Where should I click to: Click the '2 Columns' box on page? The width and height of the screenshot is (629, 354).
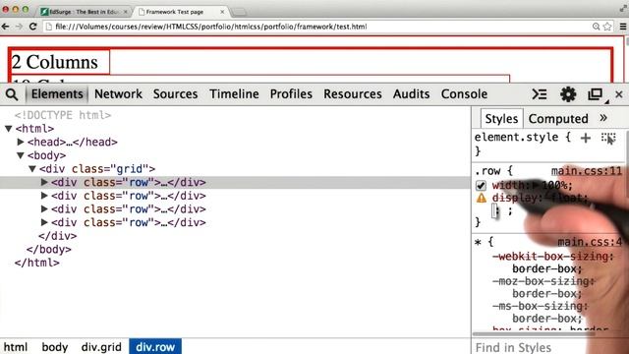pyautogui.click(x=59, y=62)
